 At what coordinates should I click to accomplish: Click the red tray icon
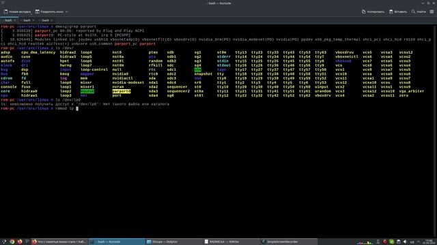pyautogui.click(x=385, y=242)
